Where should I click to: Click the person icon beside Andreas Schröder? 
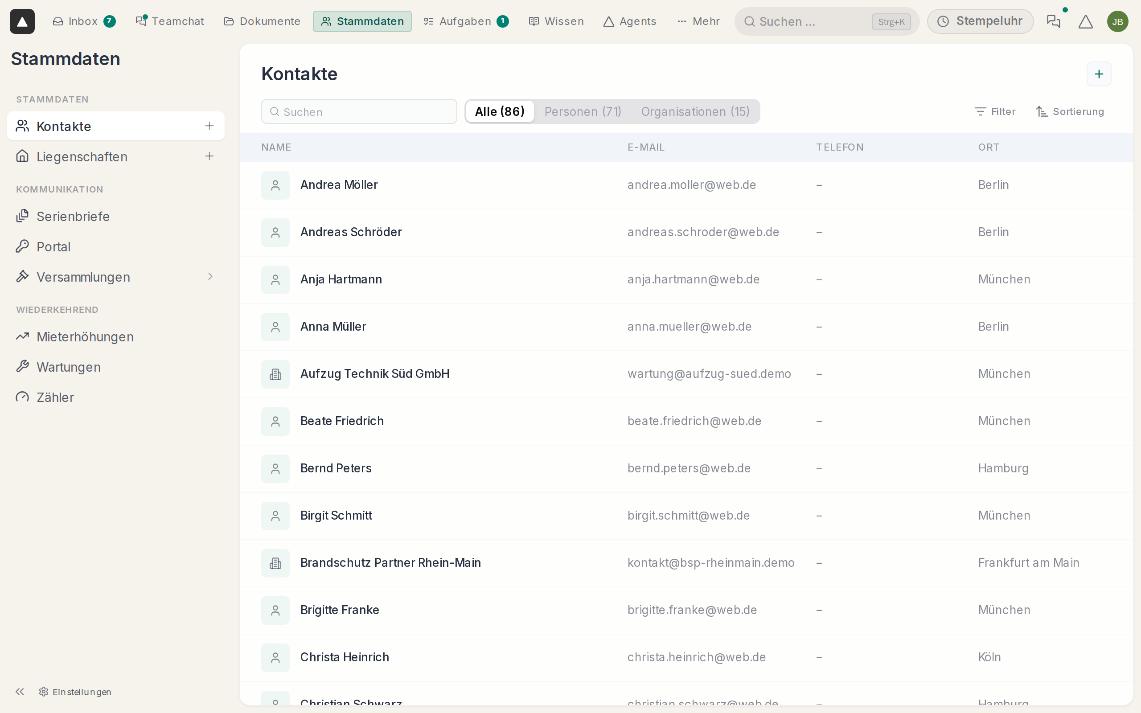[x=275, y=232]
